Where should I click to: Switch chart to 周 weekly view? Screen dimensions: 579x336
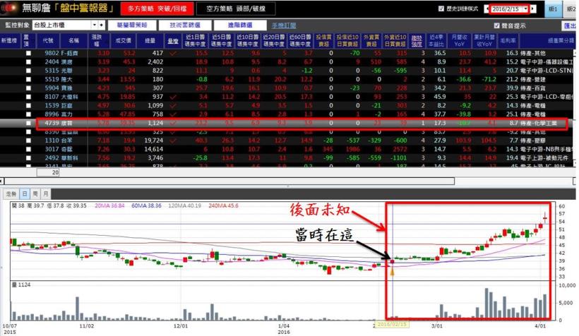[35, 194]
